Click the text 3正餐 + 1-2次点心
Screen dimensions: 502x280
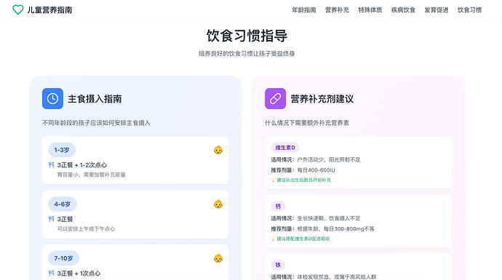coord(82,165)
